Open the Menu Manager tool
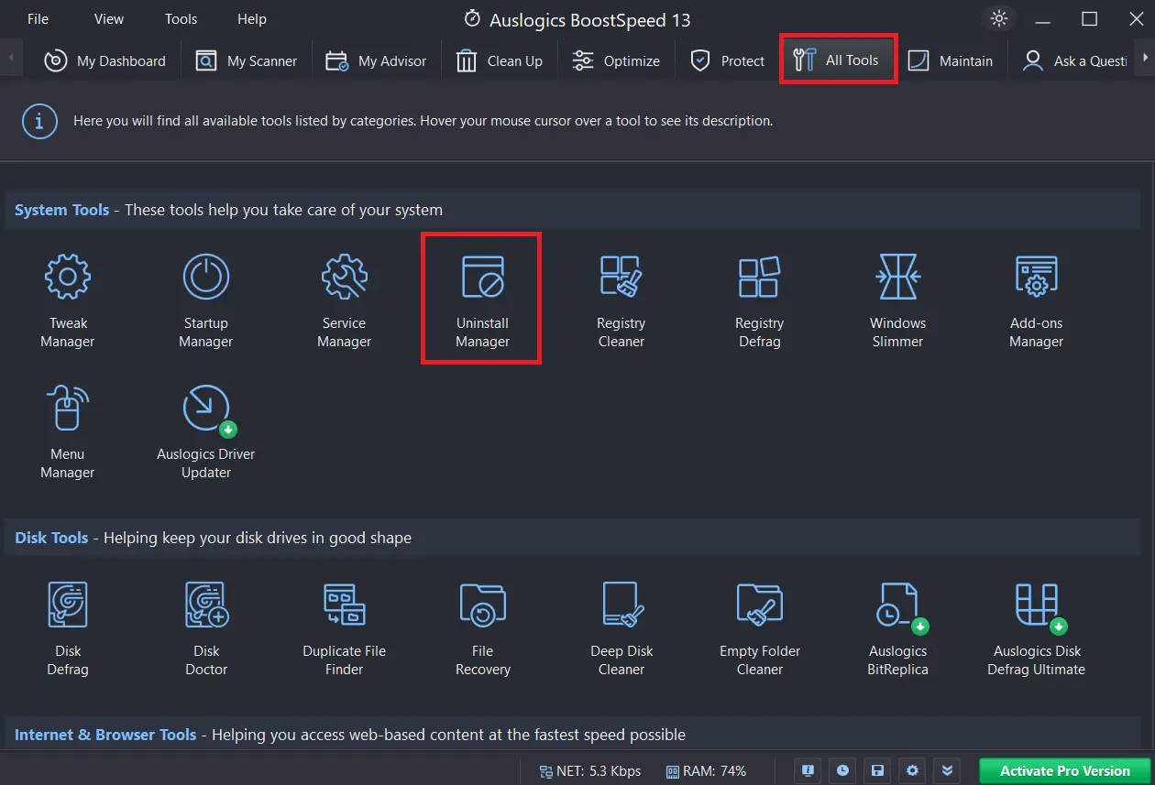The height and width of the screenshot is (785, 1155). point(68,433)
